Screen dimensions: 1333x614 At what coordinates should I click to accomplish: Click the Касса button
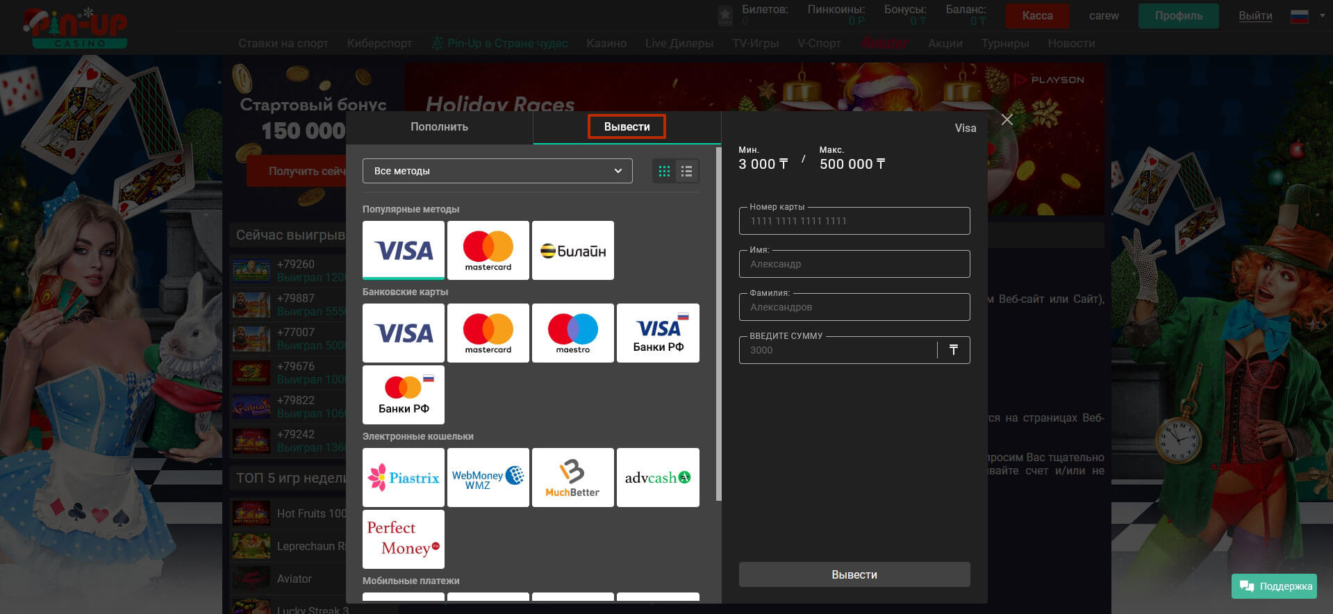[x=1037, y=15]
